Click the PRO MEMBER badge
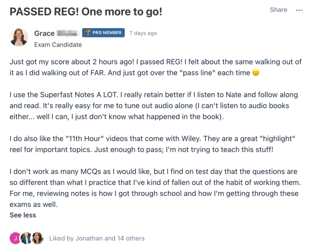The width and height of the screenshot is (312, 251). pyautogui.click(x=103, y=33)
